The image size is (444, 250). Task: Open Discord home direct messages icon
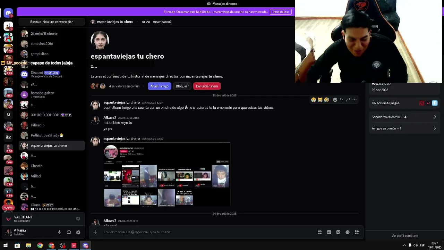[x=8, y=13]
